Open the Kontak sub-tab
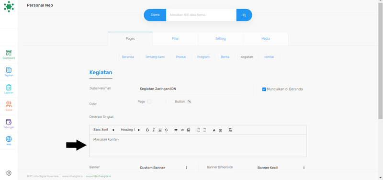The width and height of the screenshot is (383, 180). [x=269, y=57]
